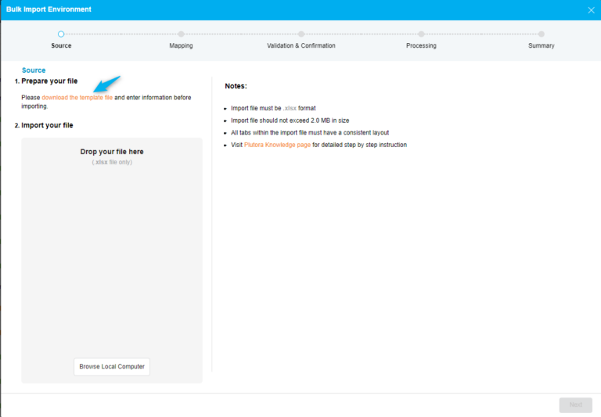Click the blue Source section heading
This screenshot has height=417, width=601.
[34, 70]
